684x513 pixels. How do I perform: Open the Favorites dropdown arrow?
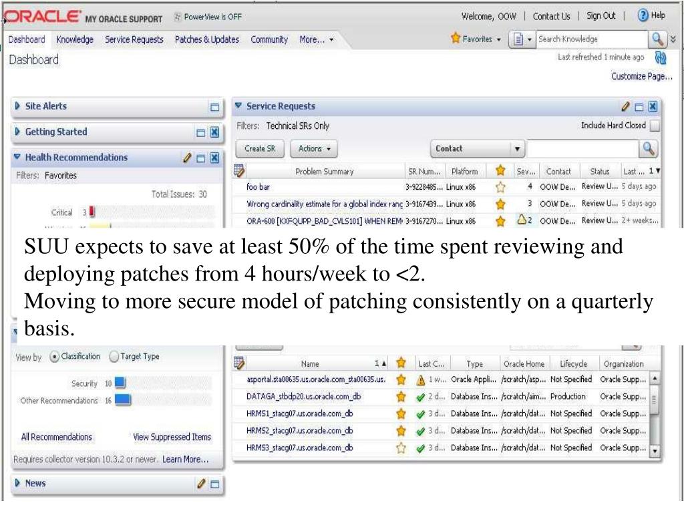[498, 39]
